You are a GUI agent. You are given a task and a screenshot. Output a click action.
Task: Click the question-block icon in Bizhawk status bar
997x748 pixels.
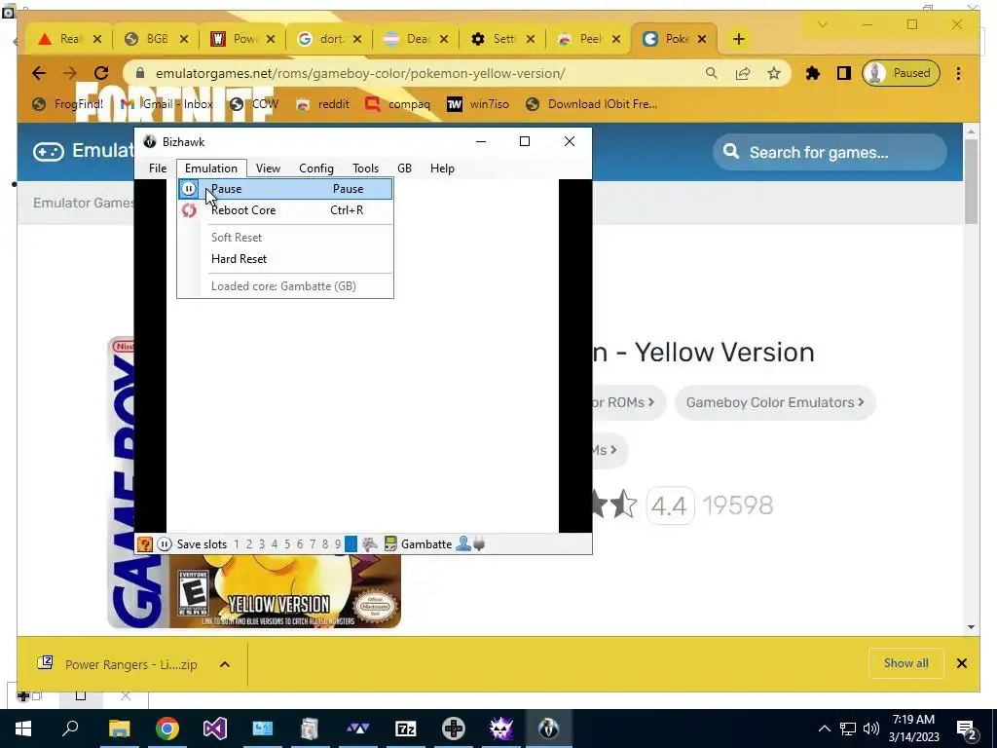click(x=145, y=544)
